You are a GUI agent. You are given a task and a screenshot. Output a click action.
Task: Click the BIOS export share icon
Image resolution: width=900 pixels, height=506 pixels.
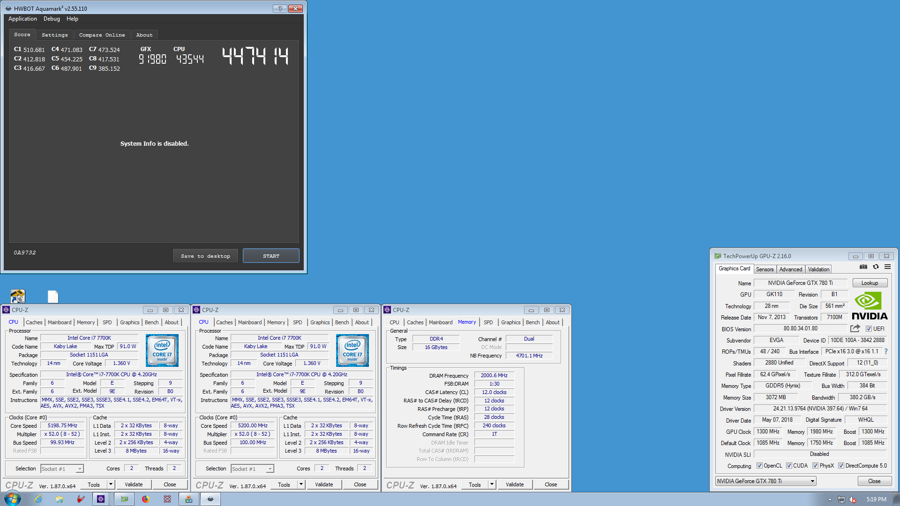[855, 328]
